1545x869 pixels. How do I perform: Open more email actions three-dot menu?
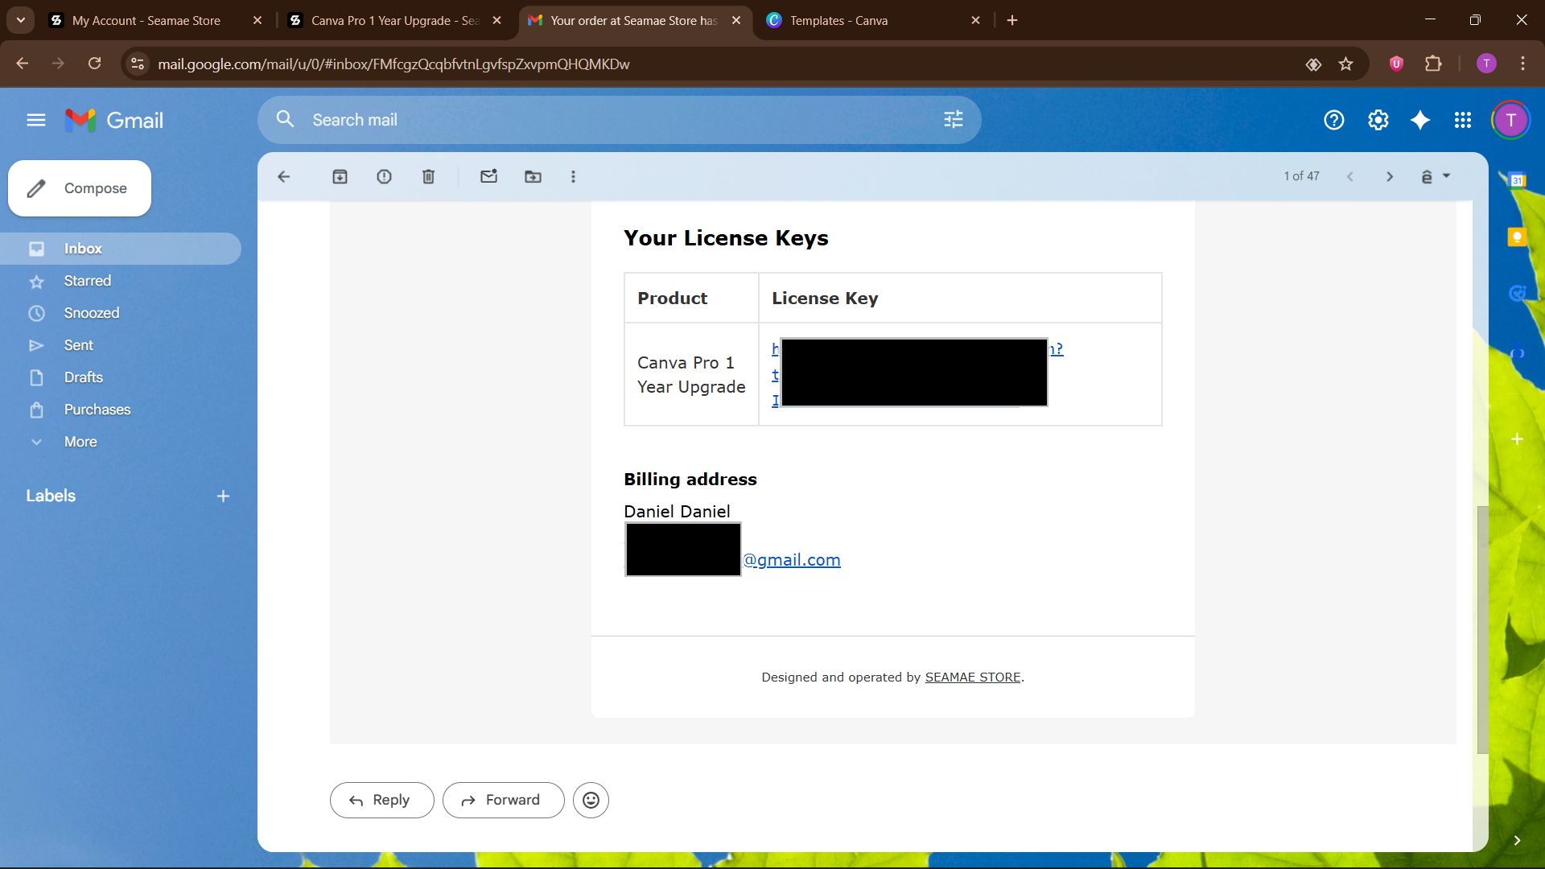573,176
